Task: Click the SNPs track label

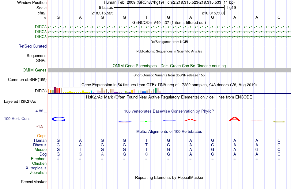Action: [41, 60]
